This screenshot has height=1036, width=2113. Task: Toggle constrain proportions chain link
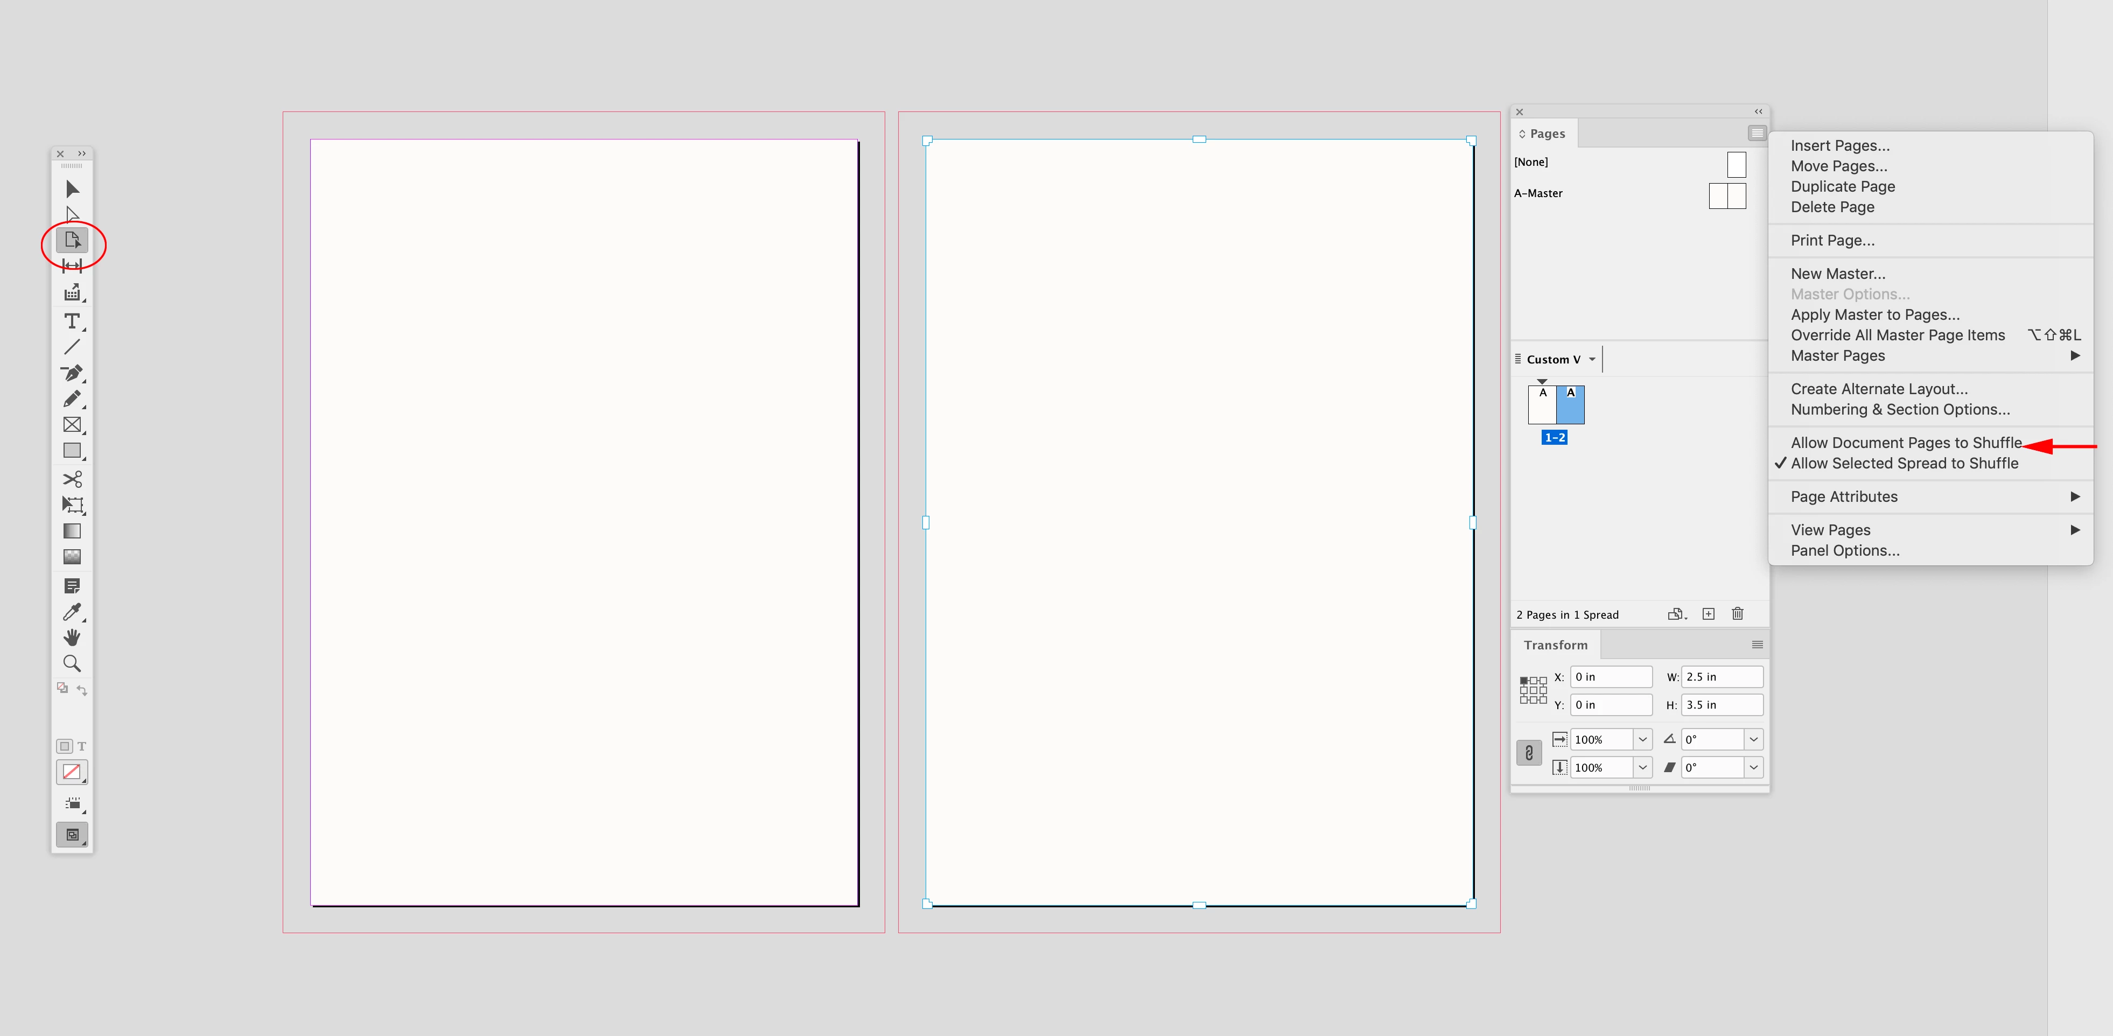[x=1529, y=753]
